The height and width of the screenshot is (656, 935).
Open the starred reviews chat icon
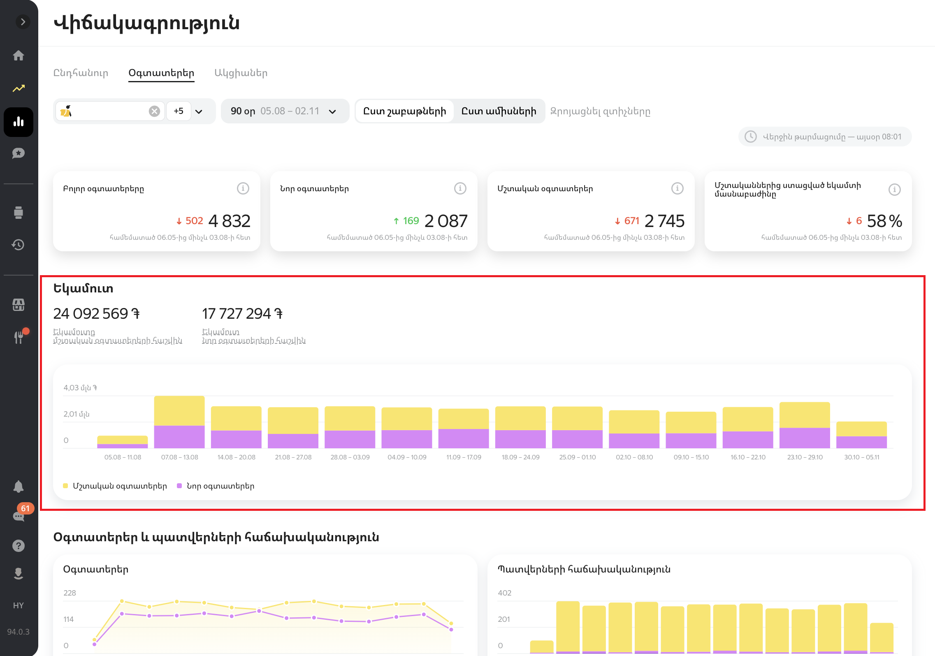click(19, 153)
